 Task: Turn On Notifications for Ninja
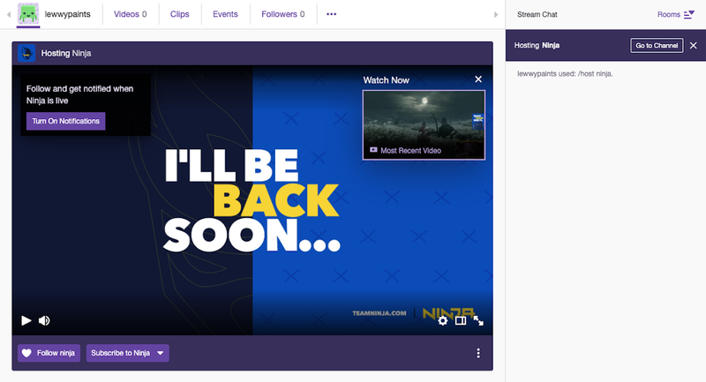65,121
